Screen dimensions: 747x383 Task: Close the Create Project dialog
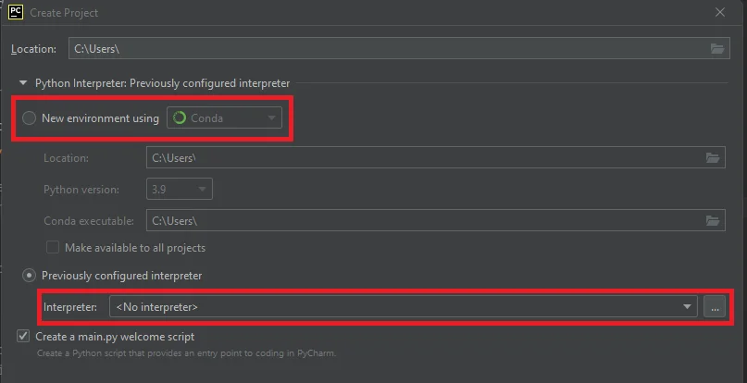click(x=720, y=12)
